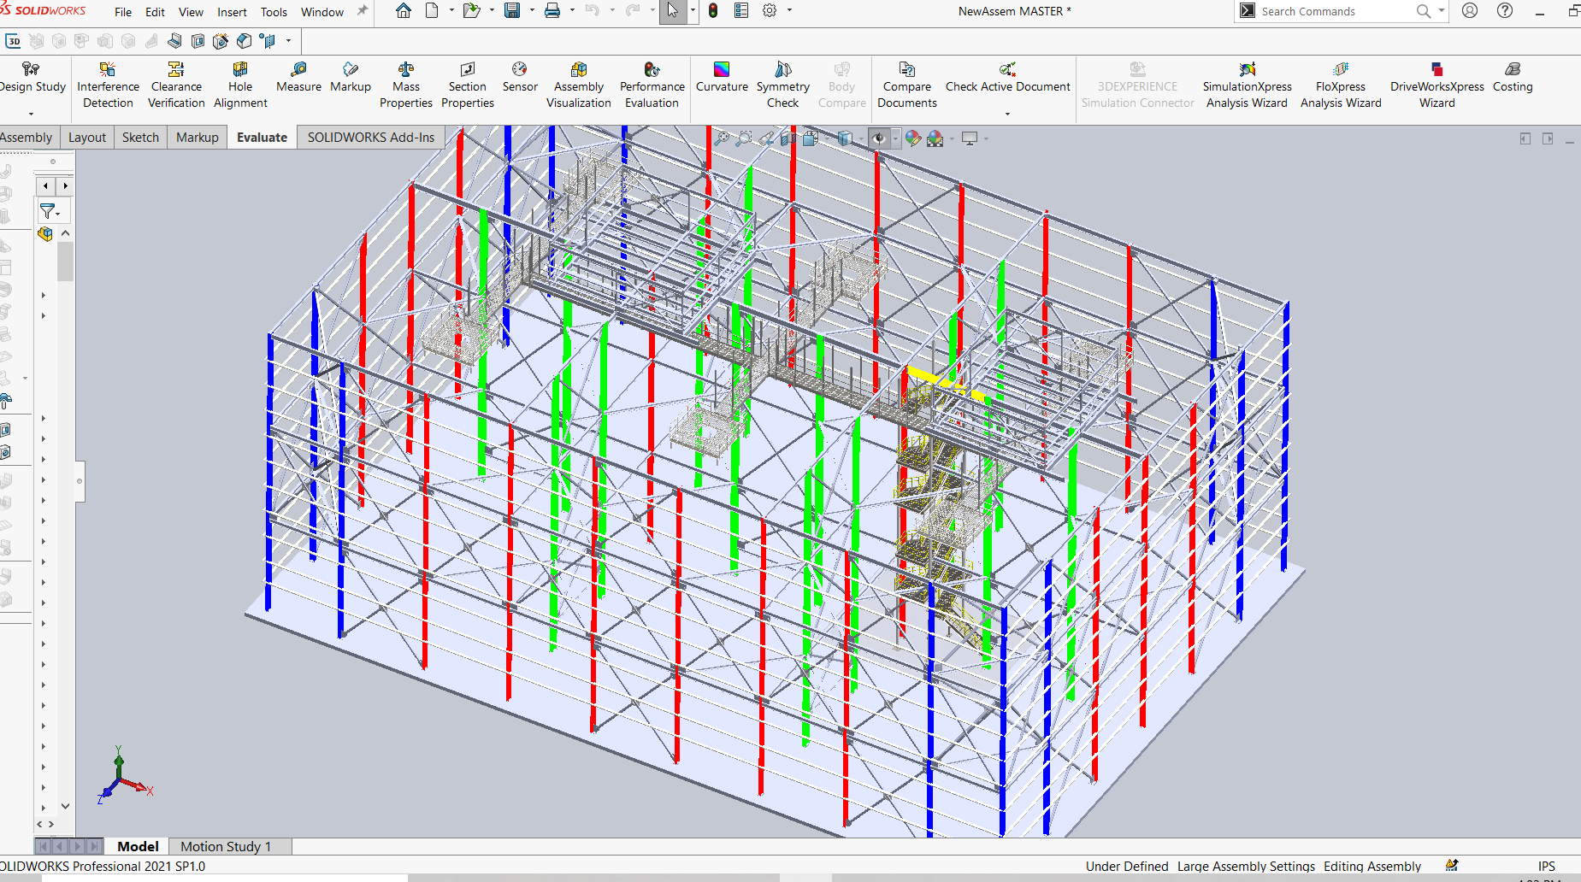Image resolution: width=1581 pixels, height=882 pixels.
Task: Click the Search Commands input field
Action: pos(1334,11)
